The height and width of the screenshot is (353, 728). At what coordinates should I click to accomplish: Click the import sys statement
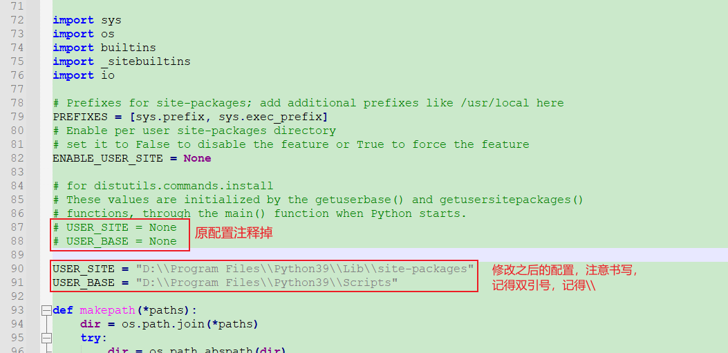pos(87,20)
